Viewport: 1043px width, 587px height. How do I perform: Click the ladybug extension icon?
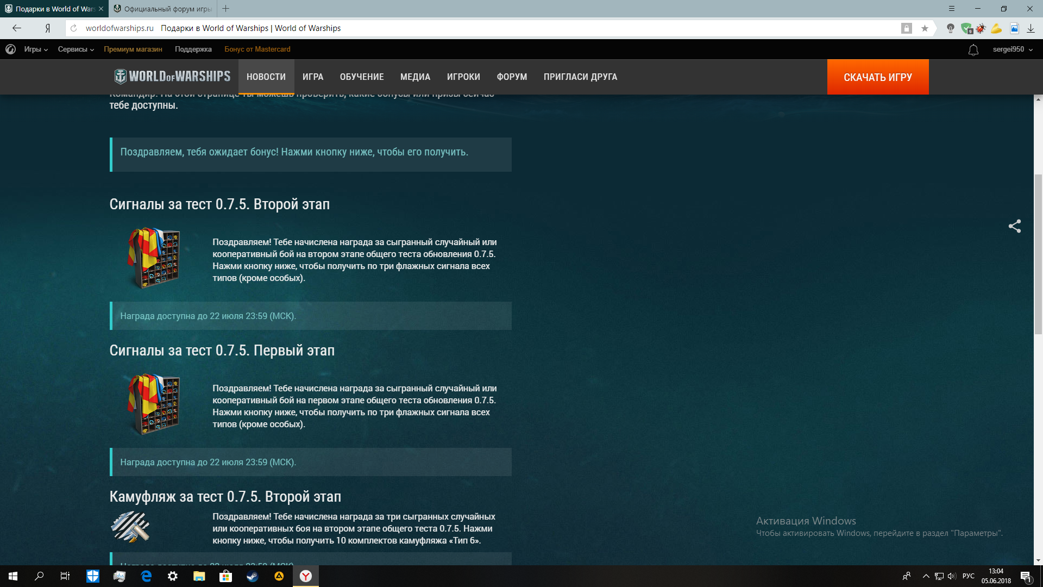981,28
